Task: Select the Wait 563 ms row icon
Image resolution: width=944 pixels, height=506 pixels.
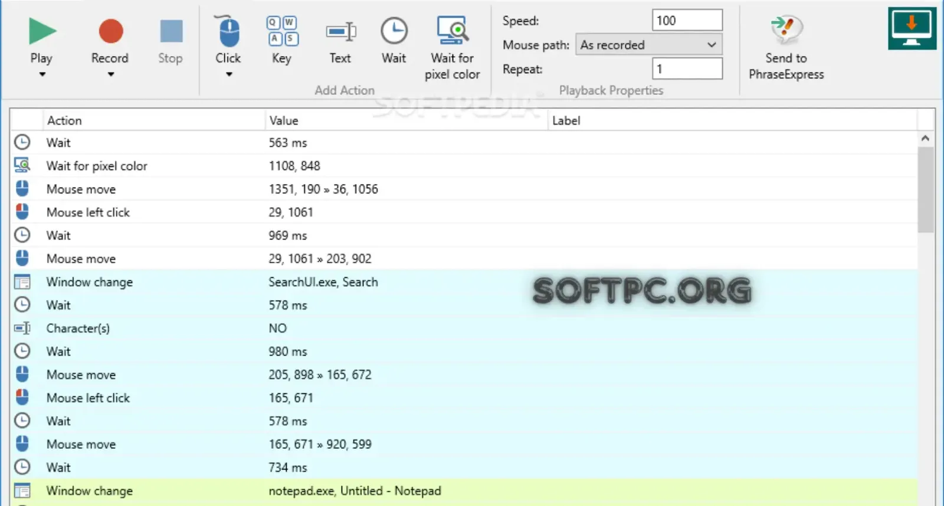Action: (x=22, y=142)
